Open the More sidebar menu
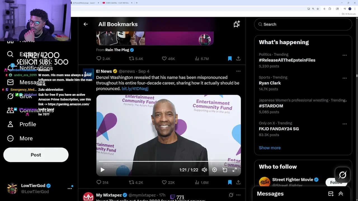The height and width of the screenshot is (201, 358). [x=20, y=138]
